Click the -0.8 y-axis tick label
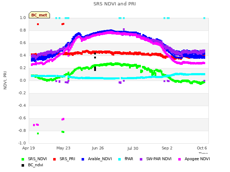Image resolution: width=230 pixels, height=172 pixels. point(22,130)
